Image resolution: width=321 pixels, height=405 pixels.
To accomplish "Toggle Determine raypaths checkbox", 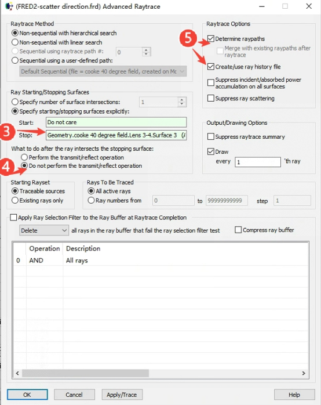I will click(211, 39).
